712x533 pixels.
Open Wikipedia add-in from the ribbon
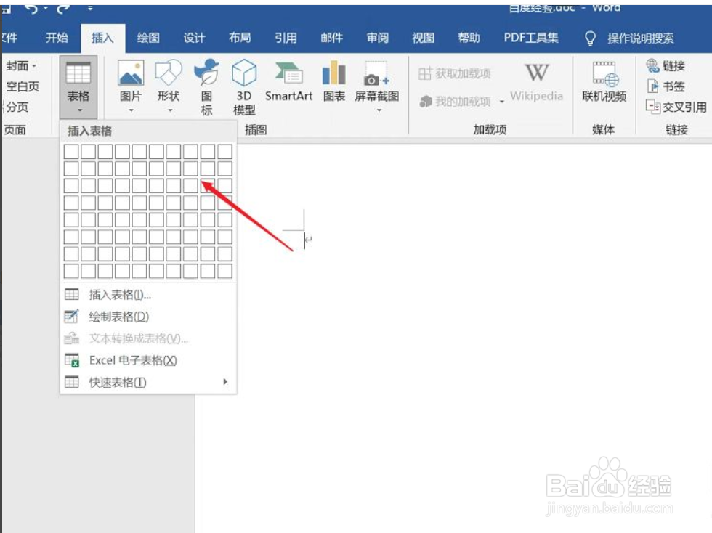coord(535,82)
